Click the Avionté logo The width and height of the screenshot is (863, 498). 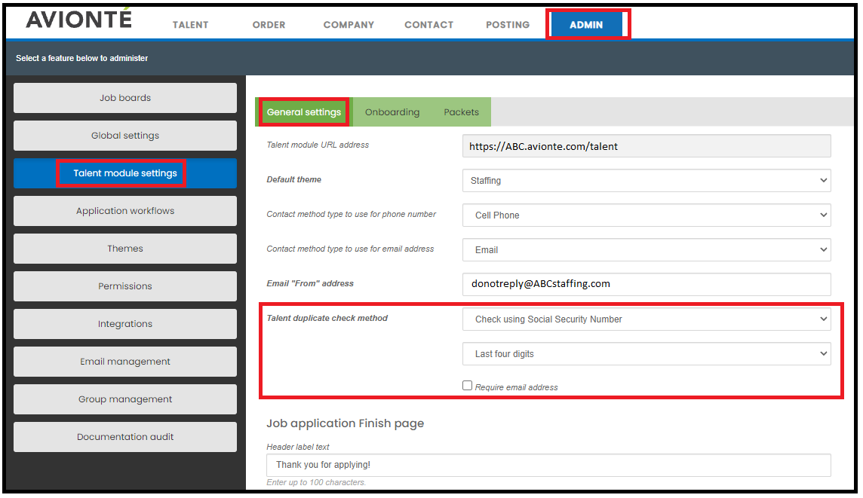pyautogui.click(x=78, y=19)
